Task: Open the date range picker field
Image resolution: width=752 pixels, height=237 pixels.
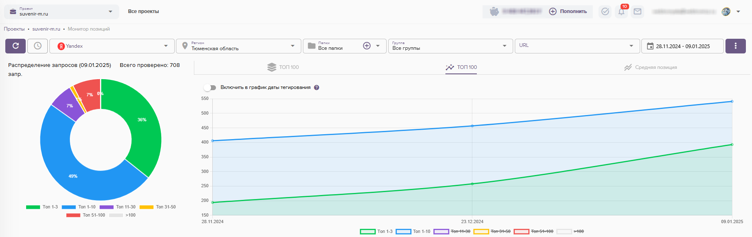Action: (682, 46)
